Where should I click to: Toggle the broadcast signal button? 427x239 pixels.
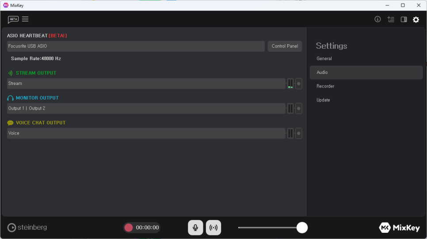[213, 227]
